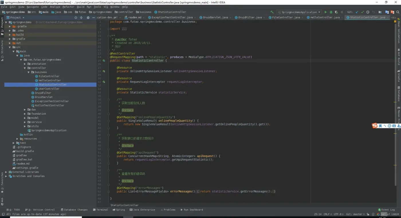Viewport: 401px width, 218px height.
Task: Hide the Project panel with minus icon
Action: point(93,17)
